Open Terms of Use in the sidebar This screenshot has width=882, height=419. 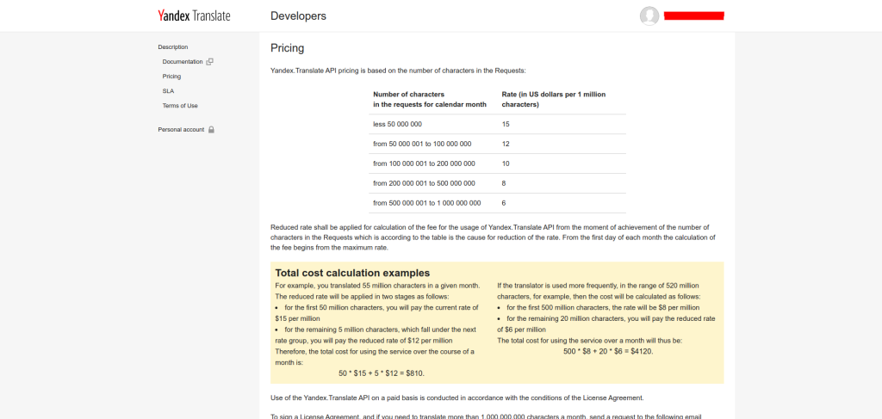pos(180,106)
